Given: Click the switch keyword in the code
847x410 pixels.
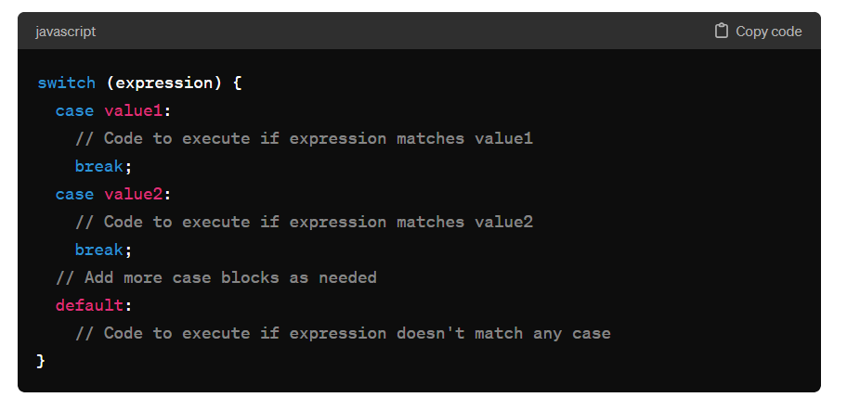Looking at the screenshot, I should click(66, 83).
